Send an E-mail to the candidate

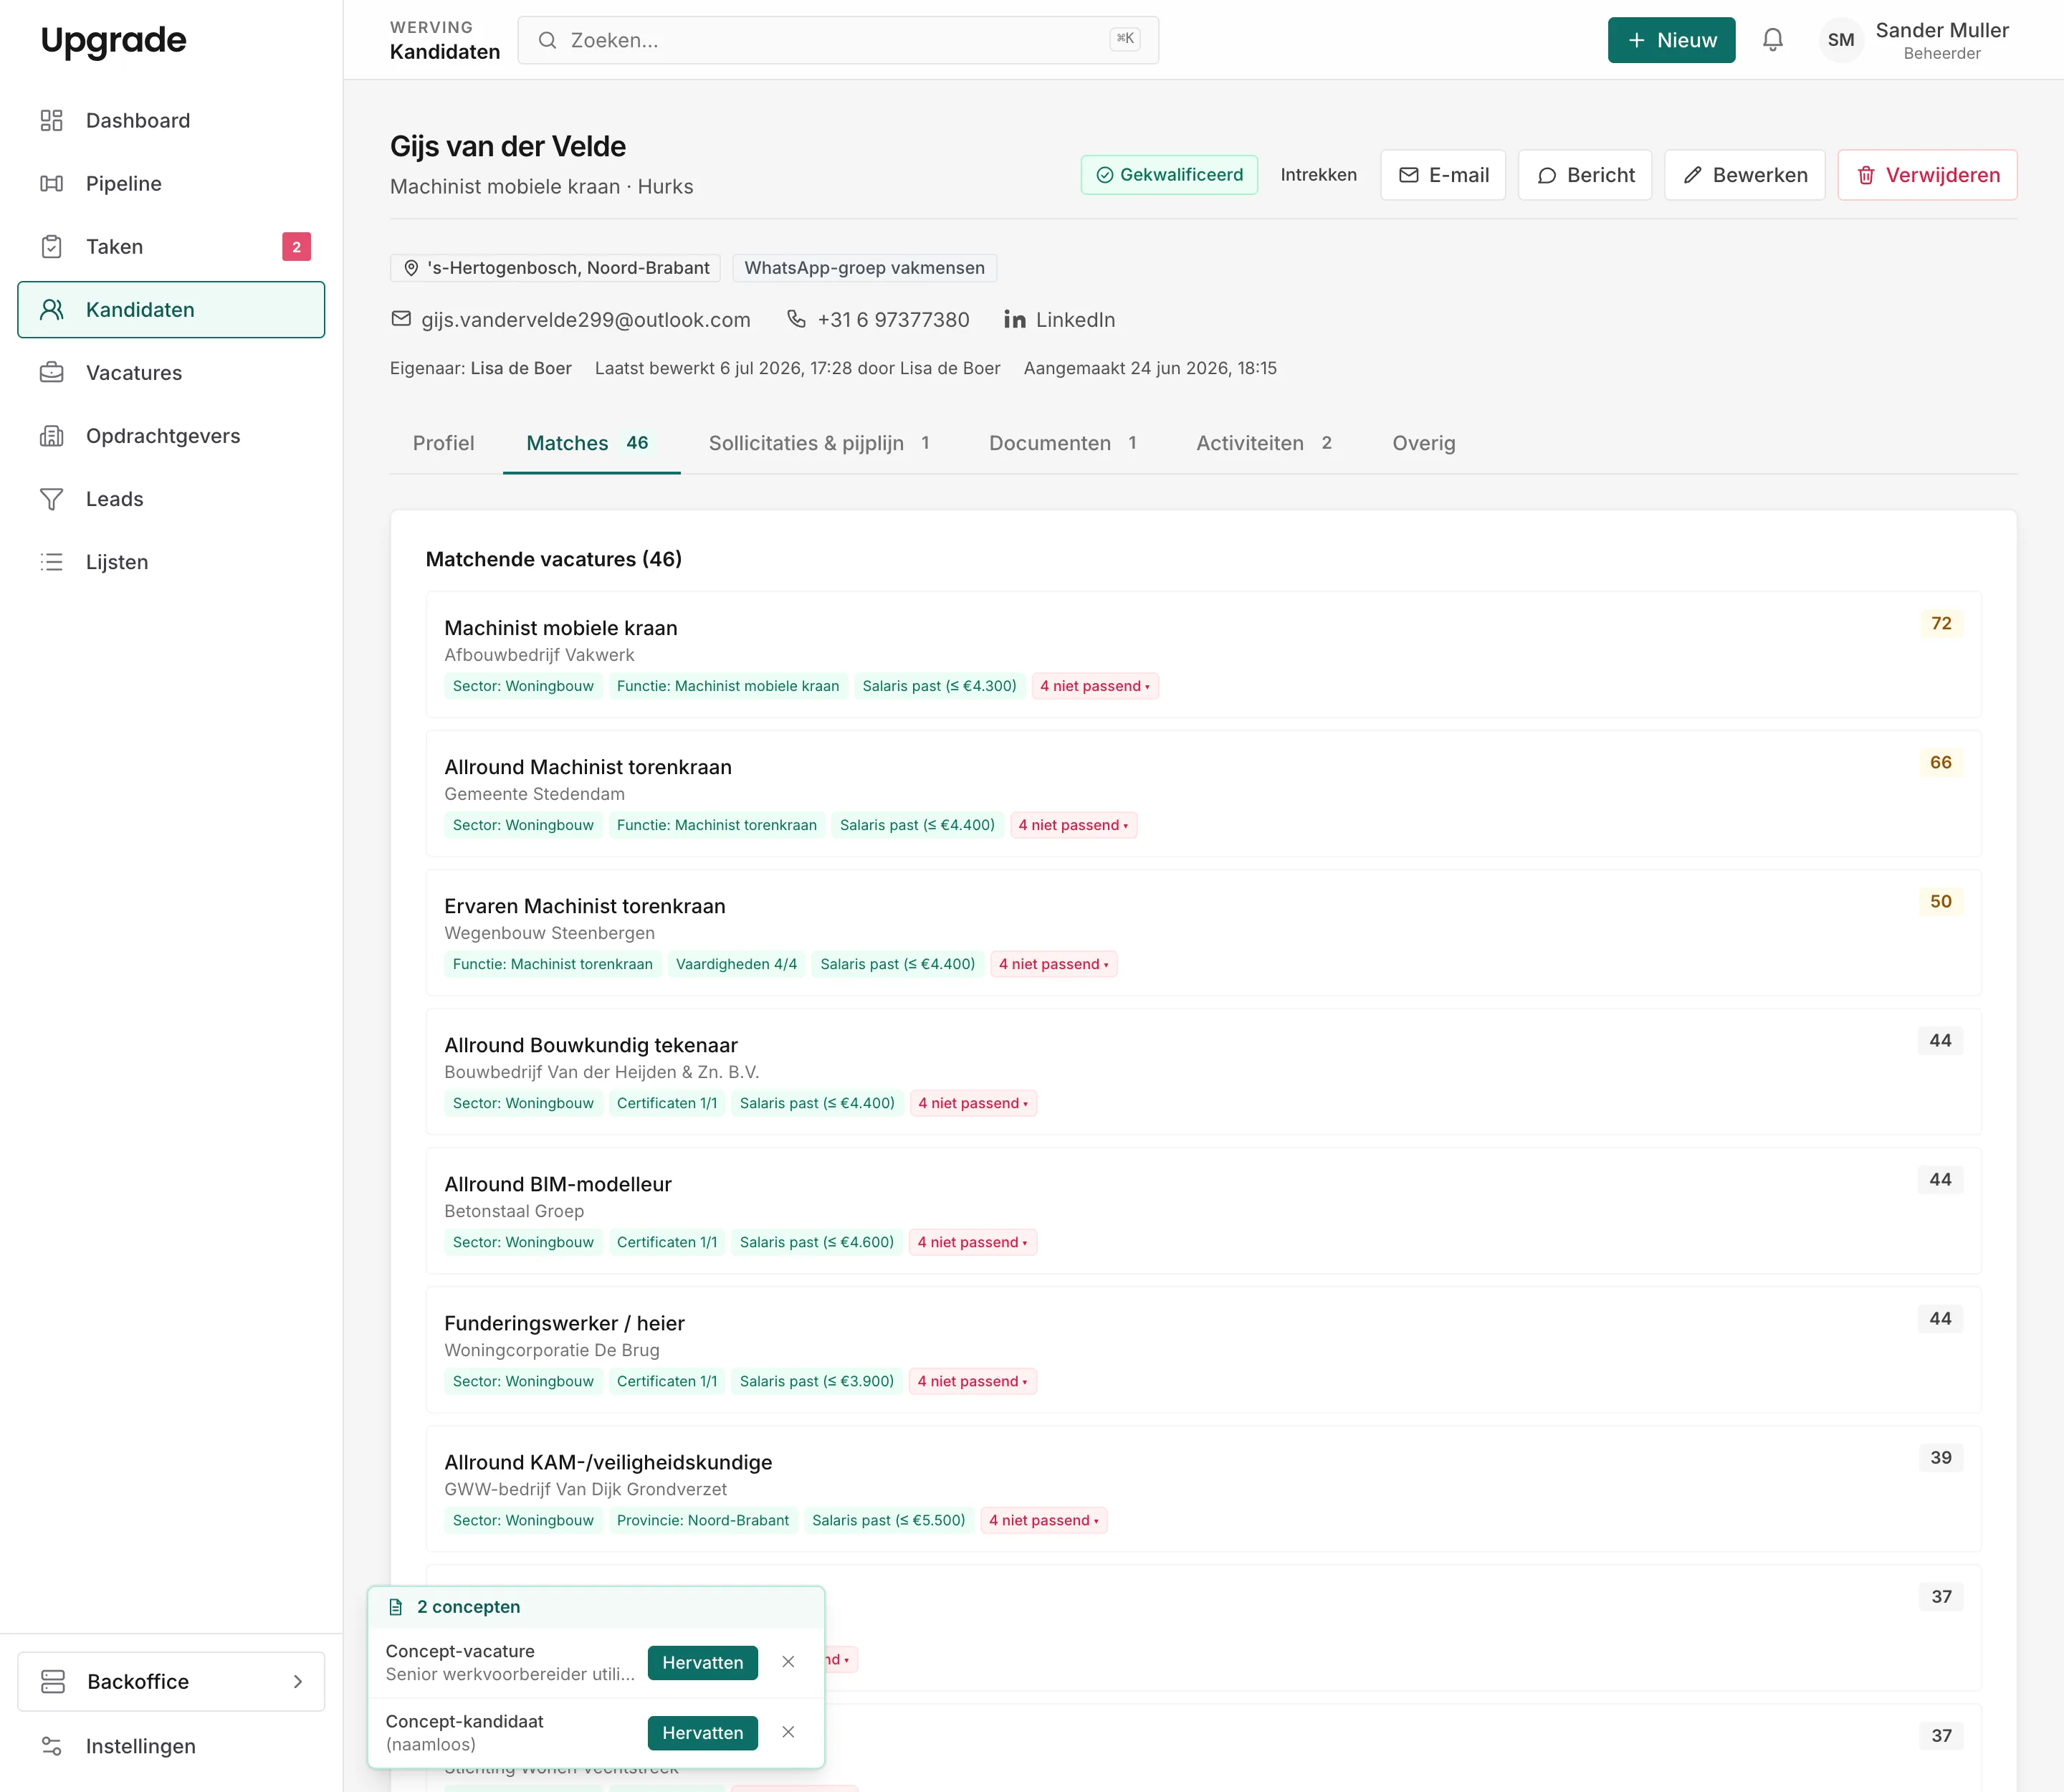coord(1443,175)
